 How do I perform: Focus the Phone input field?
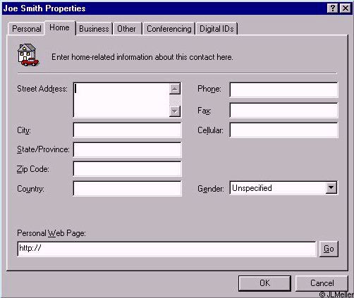click(x=283, y=89)
